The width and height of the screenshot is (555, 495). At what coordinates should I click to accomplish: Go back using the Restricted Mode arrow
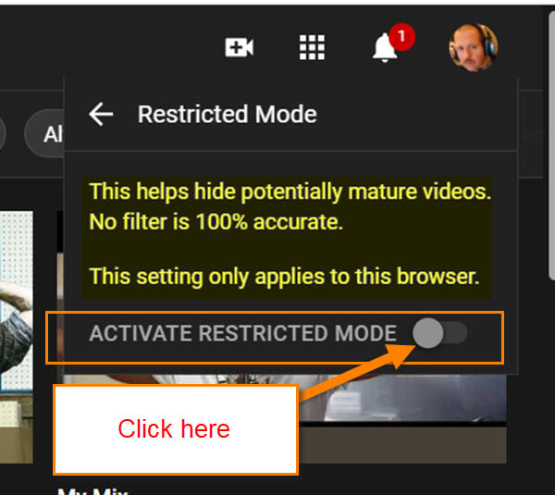pos(101,114)
